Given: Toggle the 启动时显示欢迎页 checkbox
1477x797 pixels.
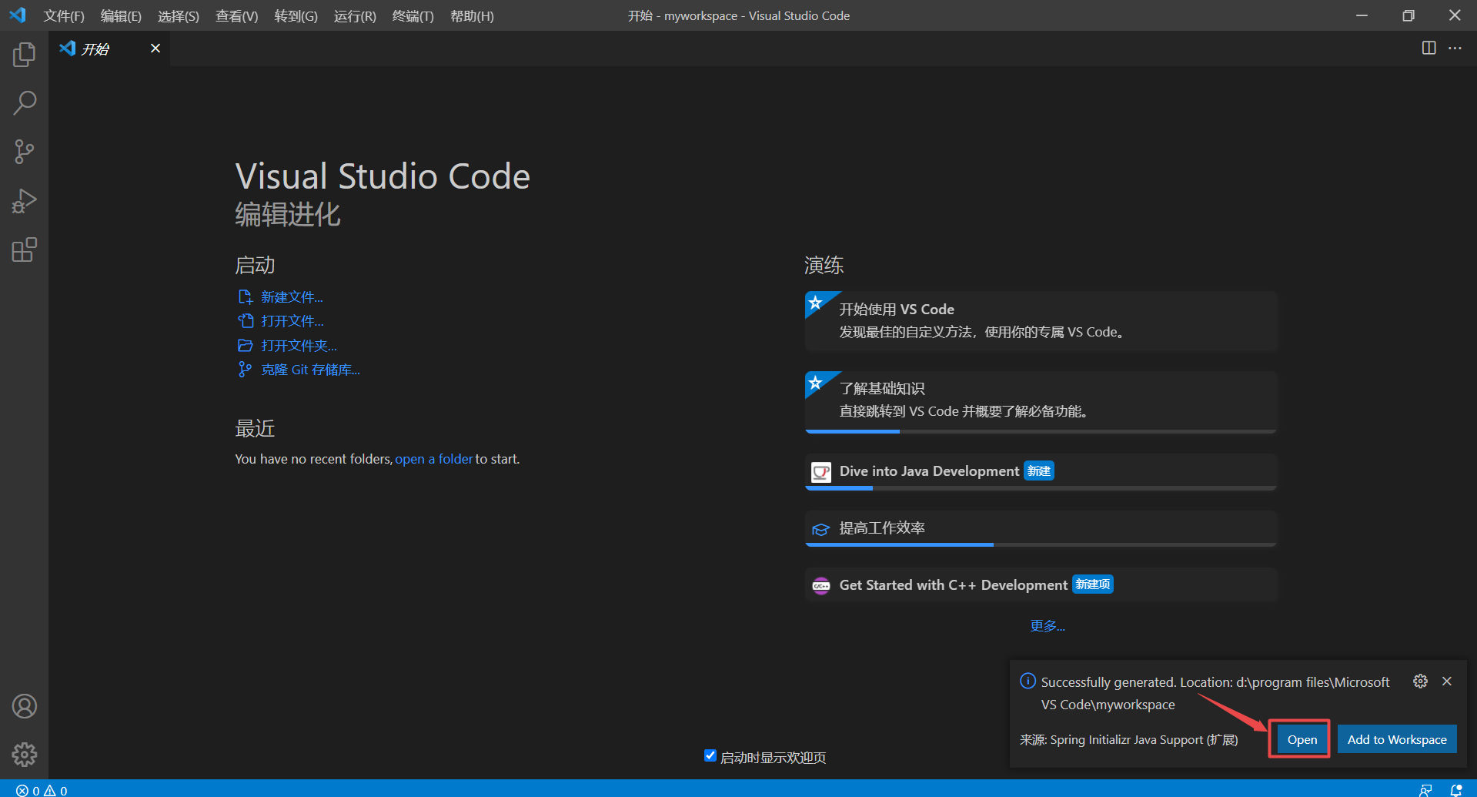Looking at the screenshot, I should click(710, 756).
